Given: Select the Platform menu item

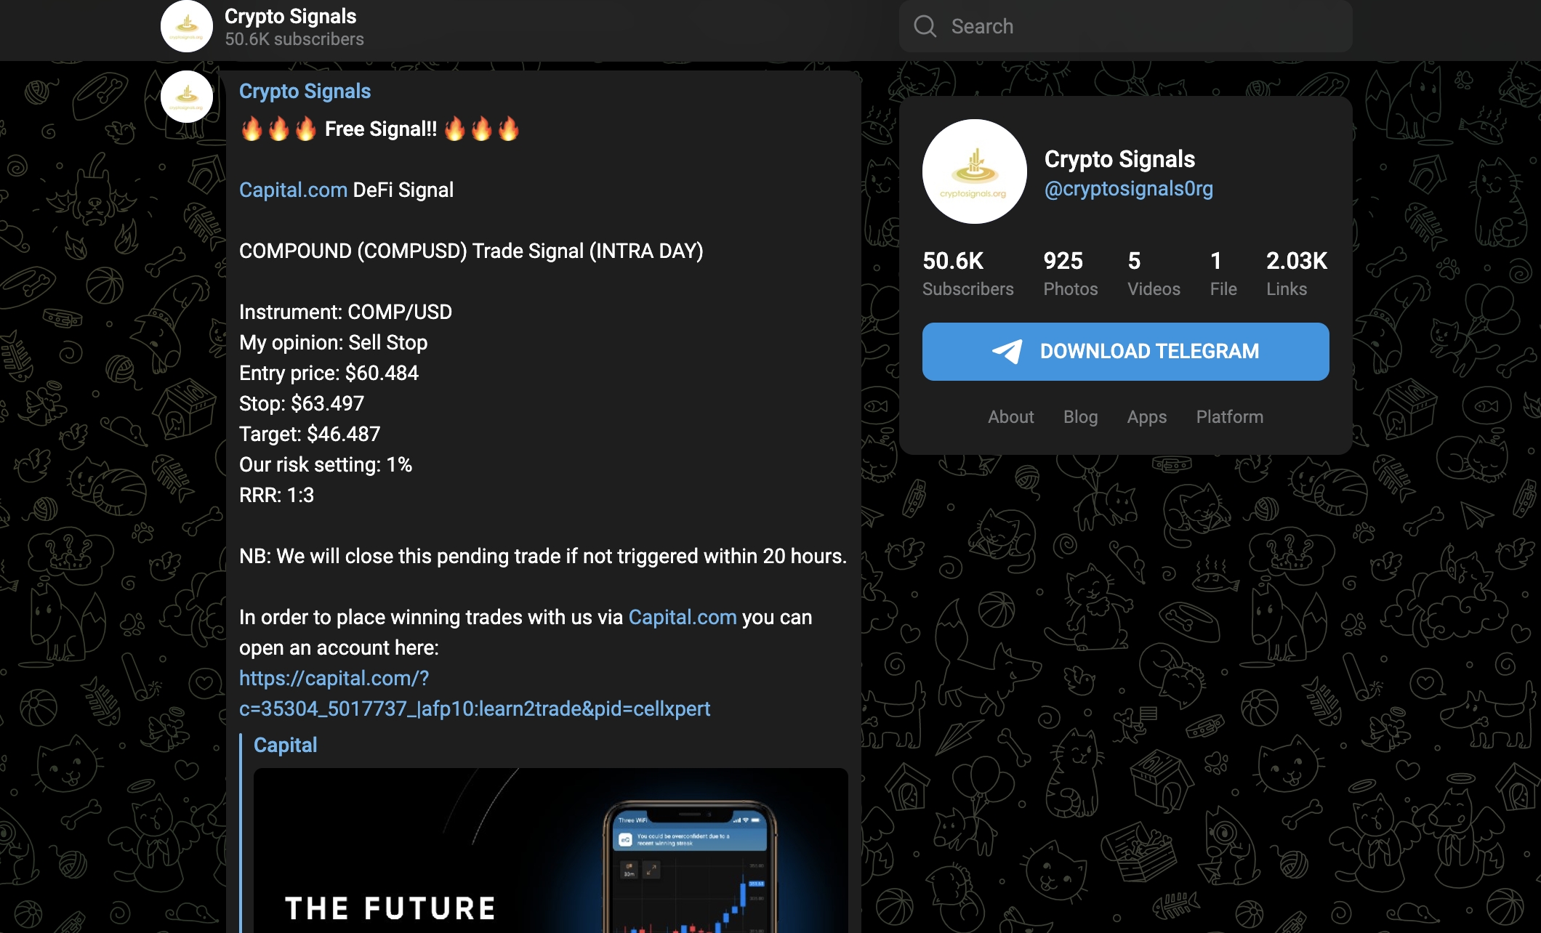Looking at the screenshot, I should 1229,417.
